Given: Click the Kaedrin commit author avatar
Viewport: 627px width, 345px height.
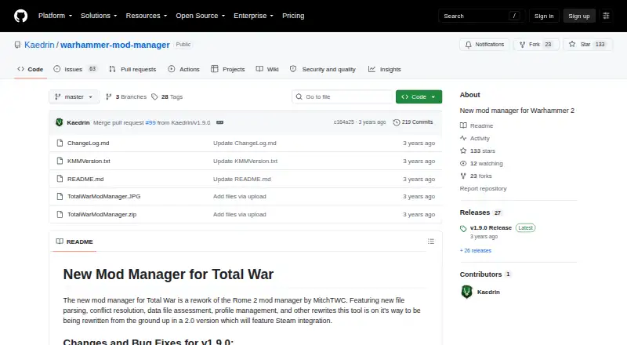Looking at the screenshot, I should (x=60, y=122).
